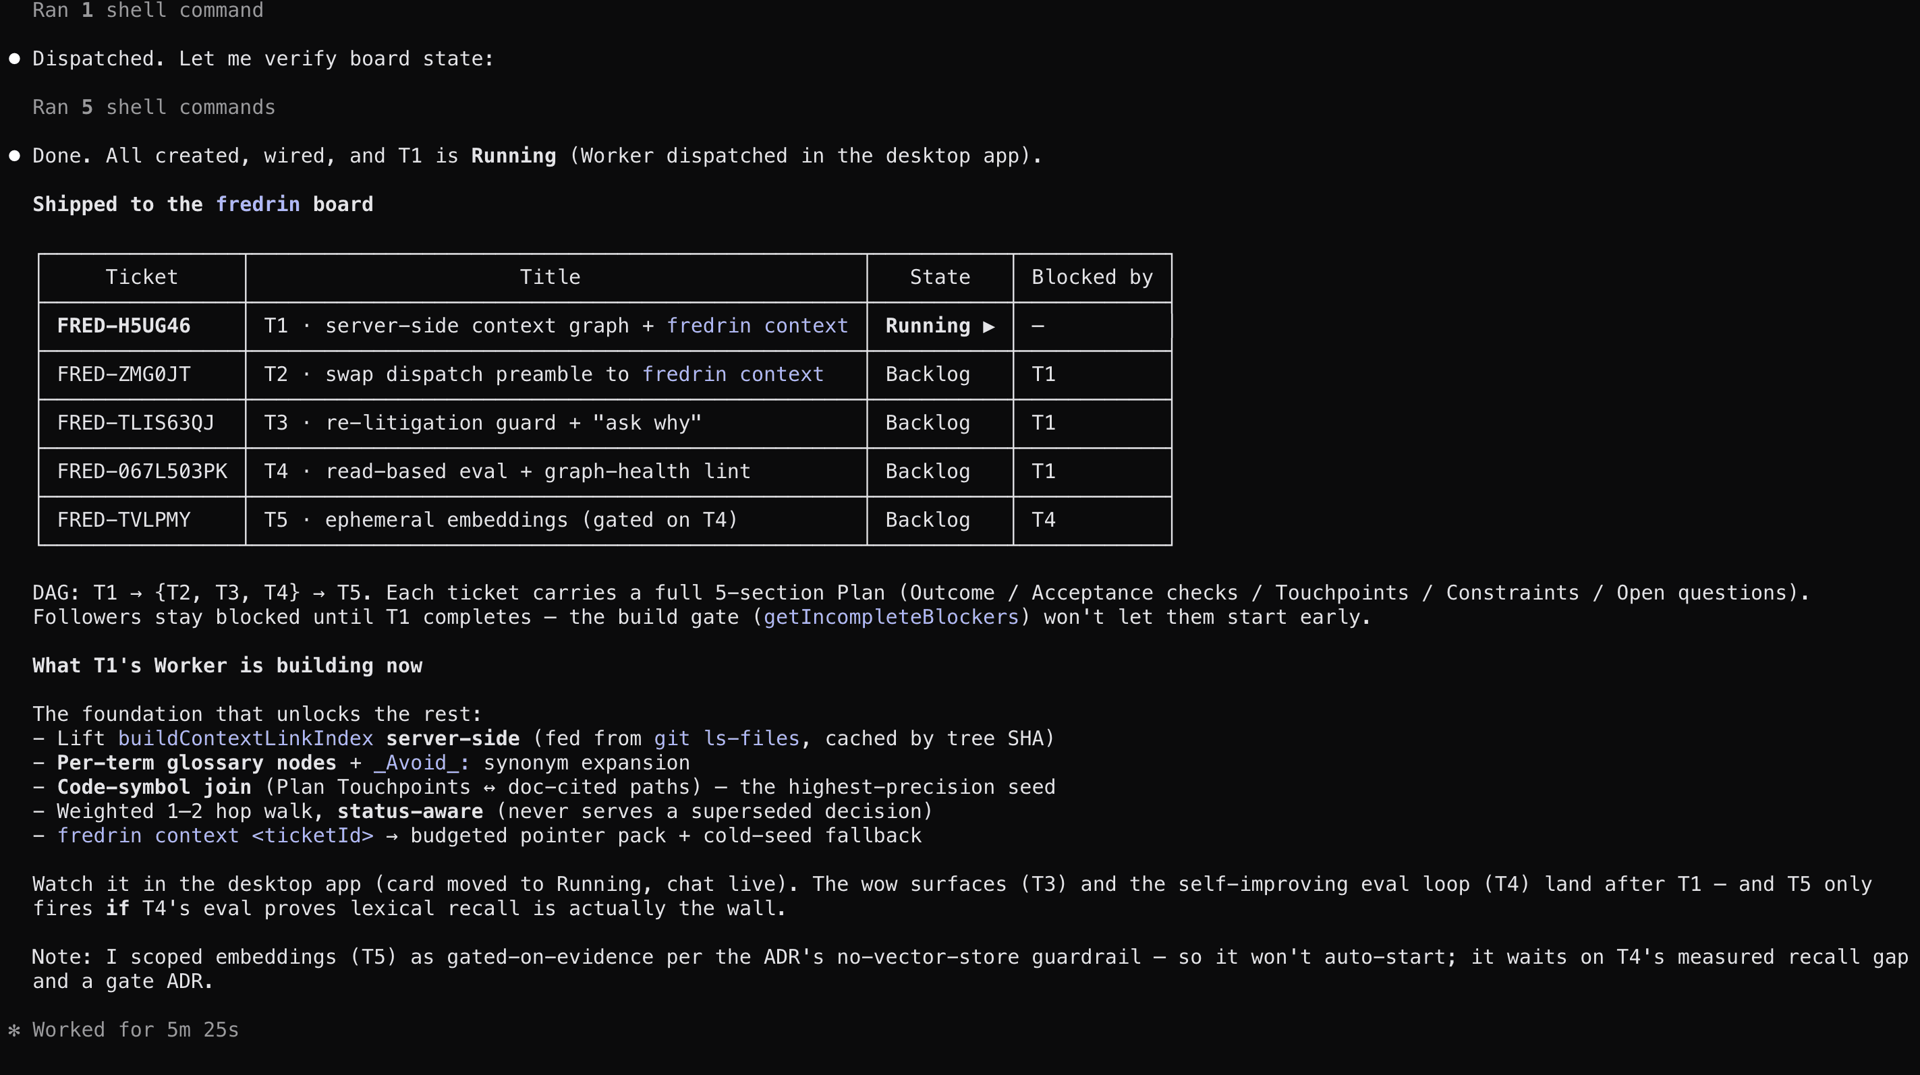The height and width of the screenshot is (1075, 1920).
Task: Click the 'status-aware' bold text
Action: click(x=410, y=811)
